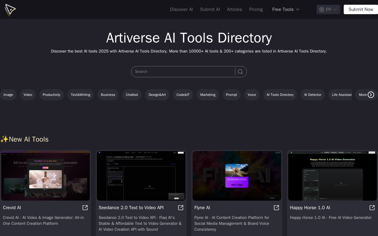Screen dimensions: 378x236
Task: Open Crevid AI external link icon
Action: (85, 208)
